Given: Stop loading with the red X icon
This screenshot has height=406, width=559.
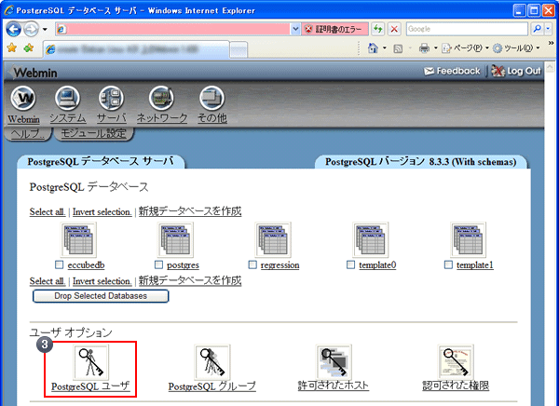Looking at the screenshot, I should [x=394, y=29].
